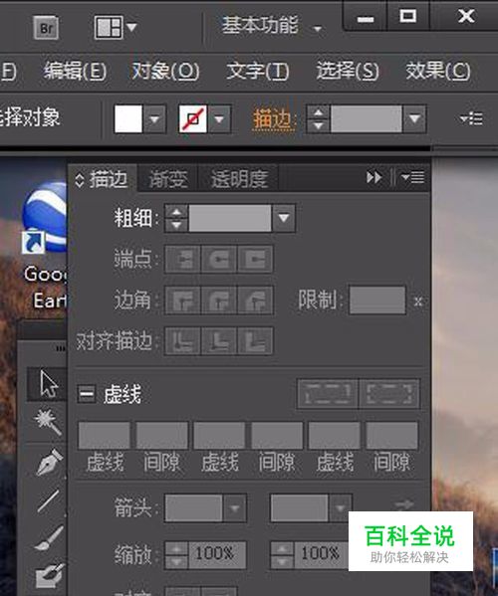This screenshot has width=498, height=596.
Task: Align stroke to inside icon
Action: (219, 341)
